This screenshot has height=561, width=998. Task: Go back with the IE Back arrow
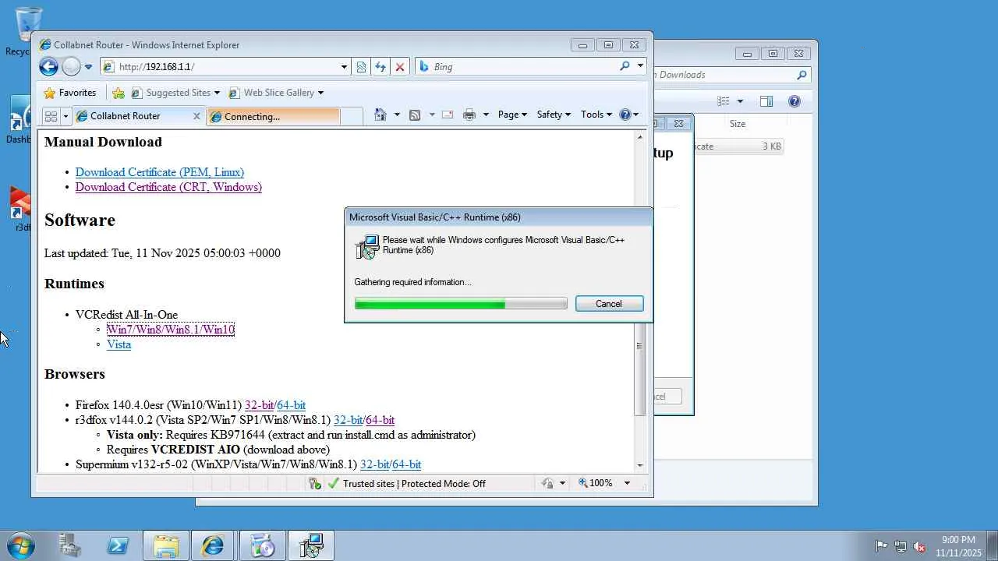pos(48,67)
